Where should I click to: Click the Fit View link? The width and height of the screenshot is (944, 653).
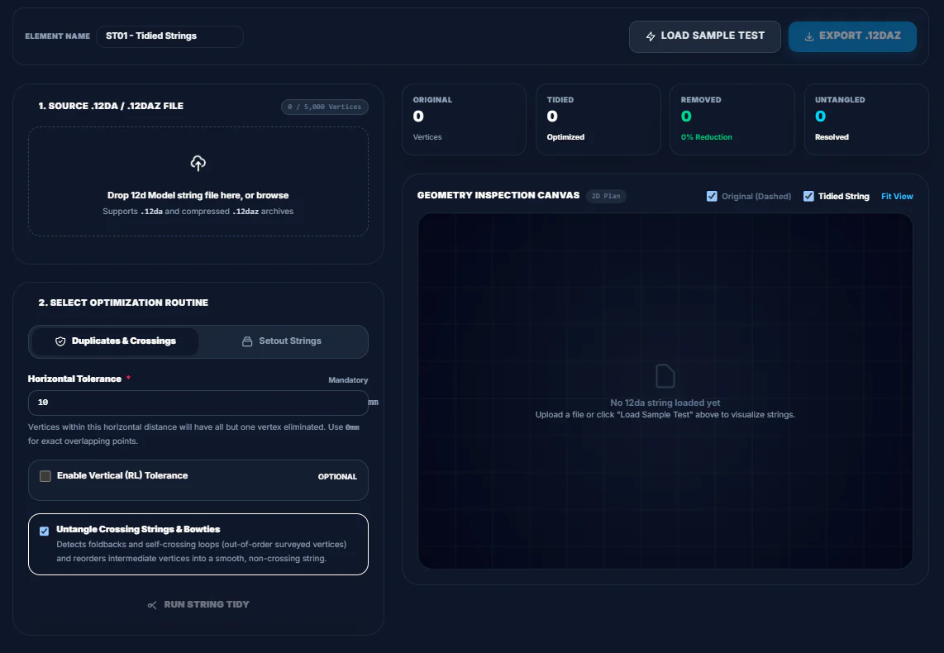click(897, 196)
